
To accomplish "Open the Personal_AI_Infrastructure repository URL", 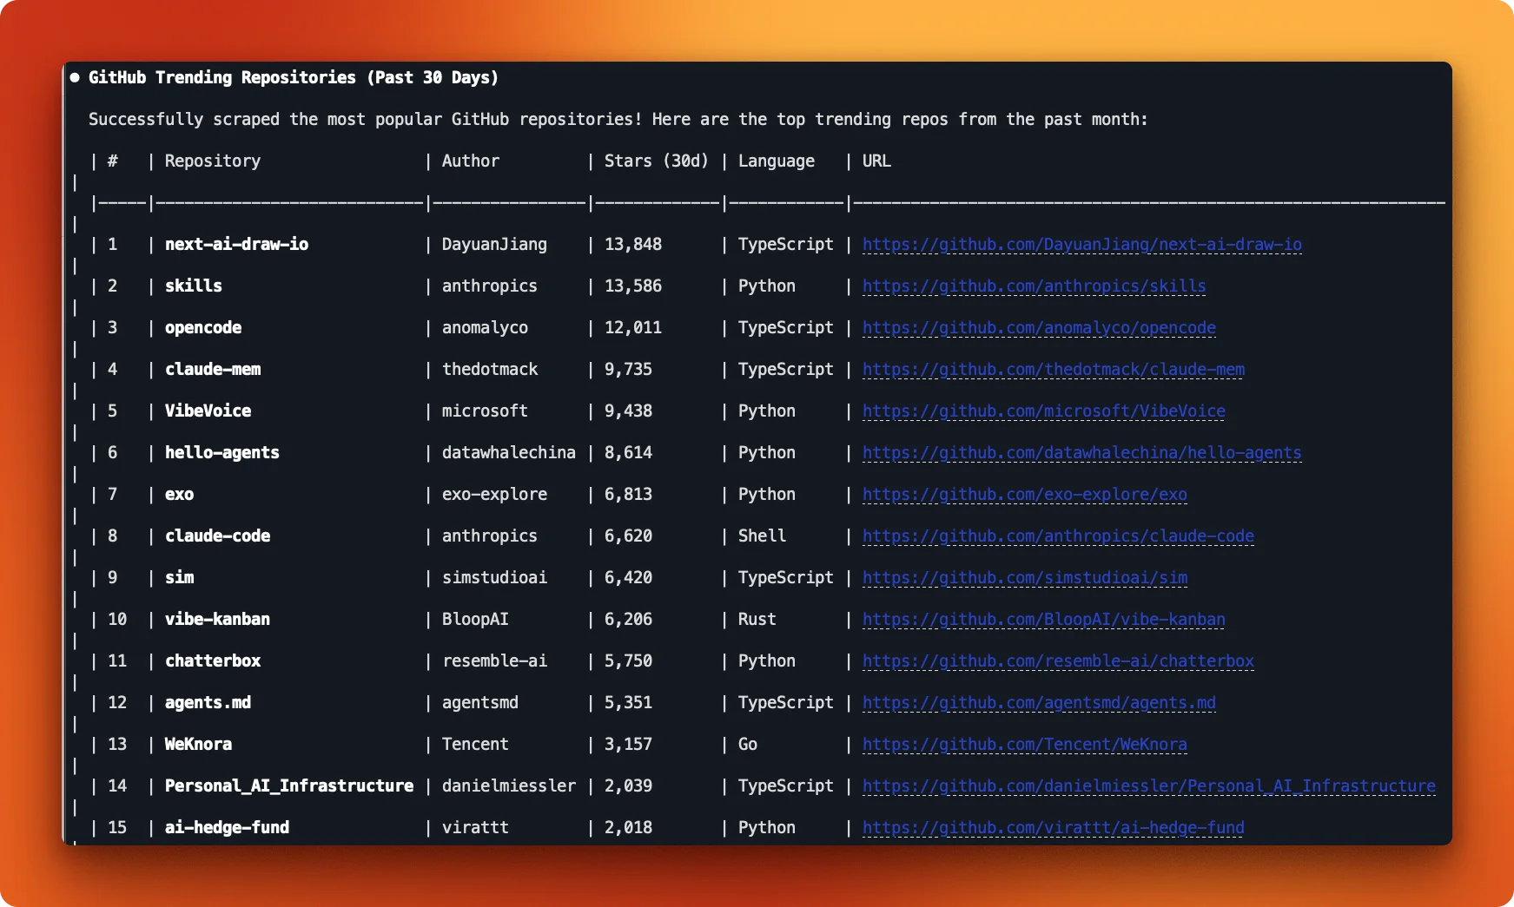I will (x=1147, y=785).
